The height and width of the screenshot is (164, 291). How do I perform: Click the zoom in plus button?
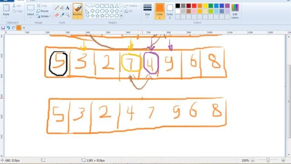(283, 160)
